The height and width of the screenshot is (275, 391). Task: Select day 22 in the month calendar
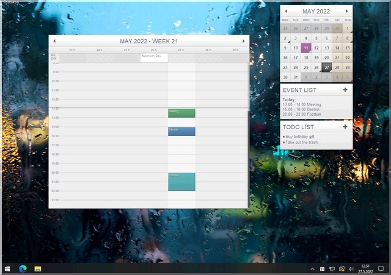point(348,58)
